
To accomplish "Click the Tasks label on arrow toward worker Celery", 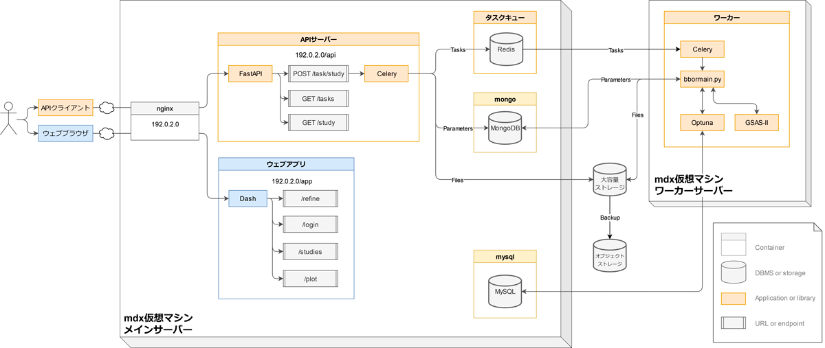I will (617, 50).
